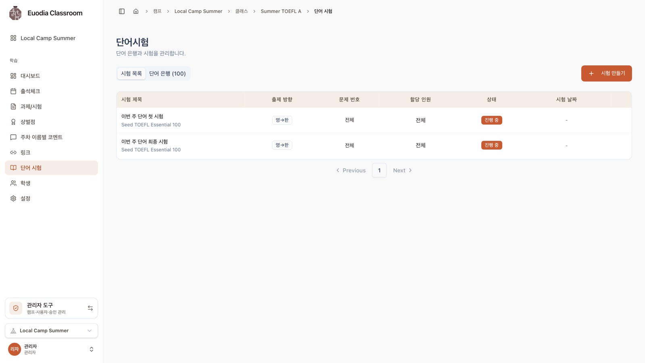This screenshot has height=363, width=645.
Task: Click 진행 중 badge of 최종 시험 row
Action: pyautogui.click(x=491, y=145)
